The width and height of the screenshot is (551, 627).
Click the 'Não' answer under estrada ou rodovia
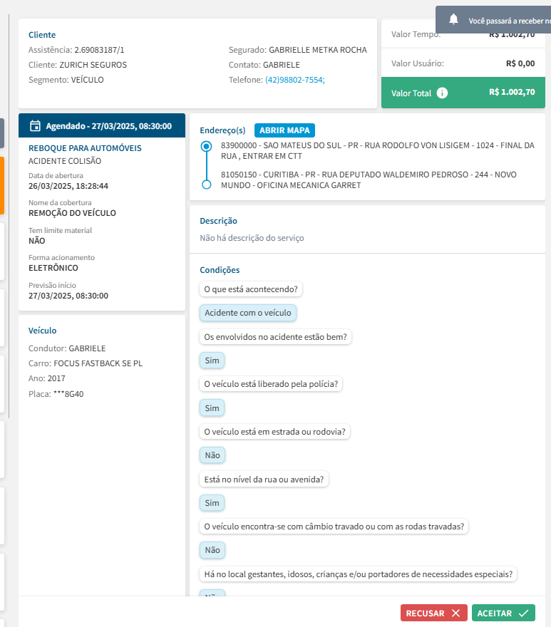pyautogui.click(x=212, y=455)
